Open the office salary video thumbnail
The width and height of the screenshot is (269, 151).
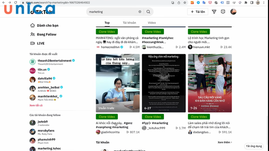[118, 83]
